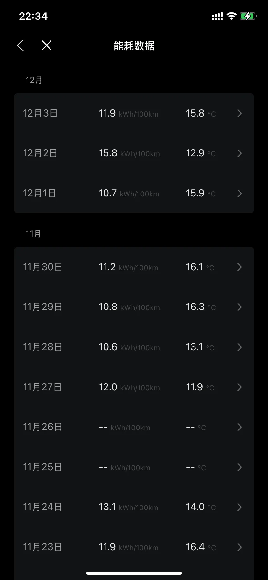
Task: Expand 11月25日 row chevron
Action: pos(240,467)
